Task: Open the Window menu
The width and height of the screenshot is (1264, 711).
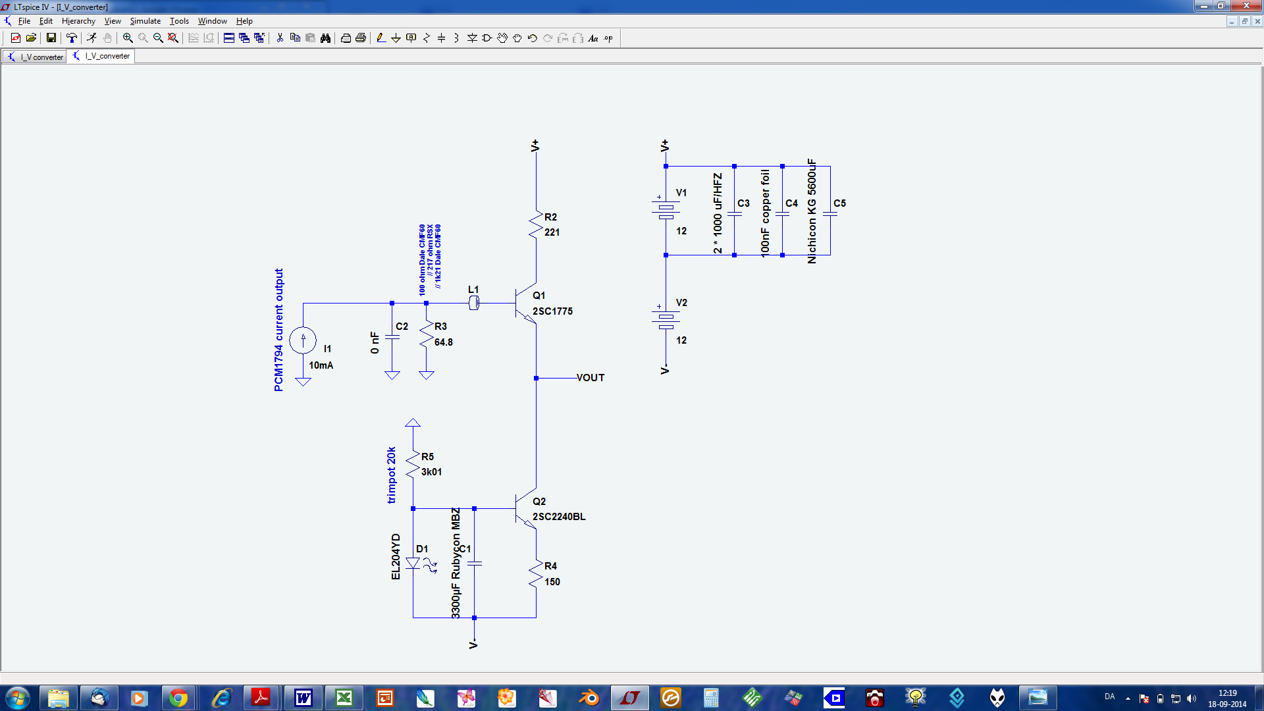Action: [x=213, y=21]
